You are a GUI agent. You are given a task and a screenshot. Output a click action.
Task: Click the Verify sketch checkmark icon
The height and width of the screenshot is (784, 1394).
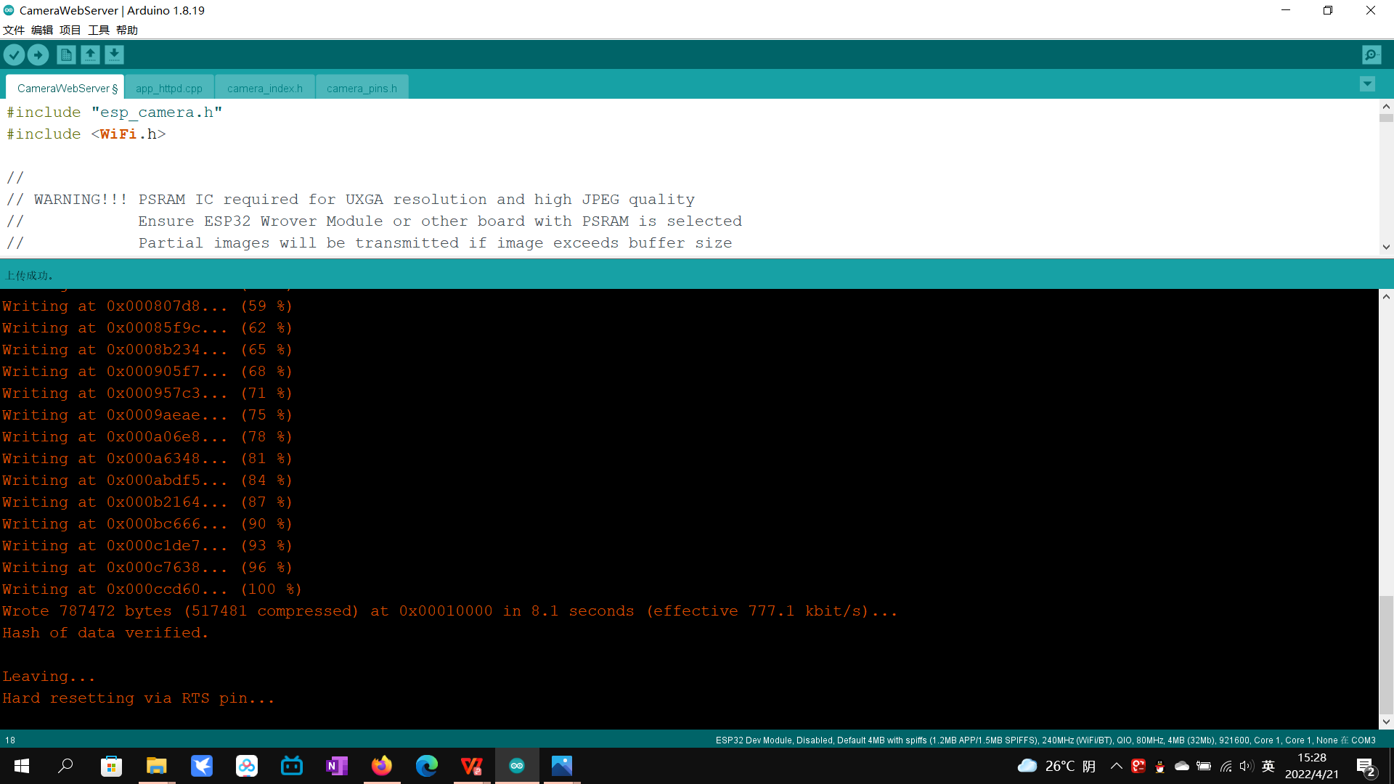14,54
